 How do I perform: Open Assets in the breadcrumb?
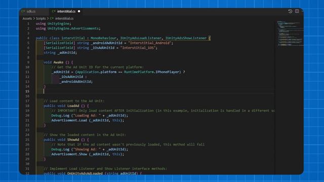point(27,19)
